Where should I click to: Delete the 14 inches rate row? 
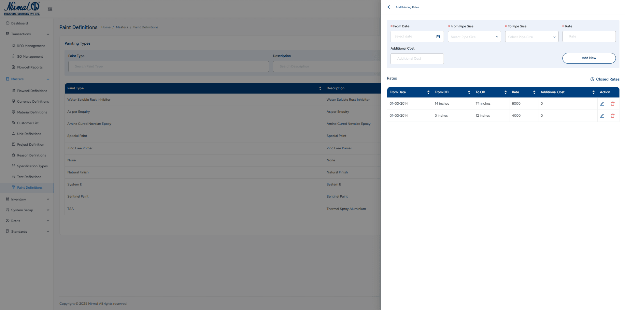coord(612,104)
